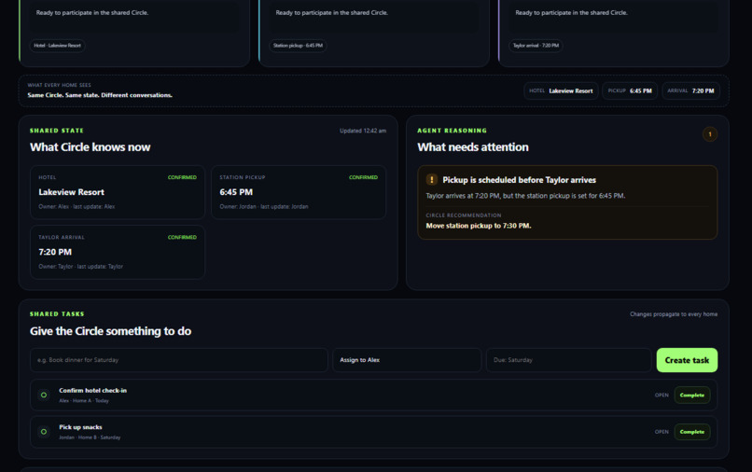Click OPEN status of Pick up snacks
Image resolution: width=752 pixels, height=472 pixels.
coord(661,432)
